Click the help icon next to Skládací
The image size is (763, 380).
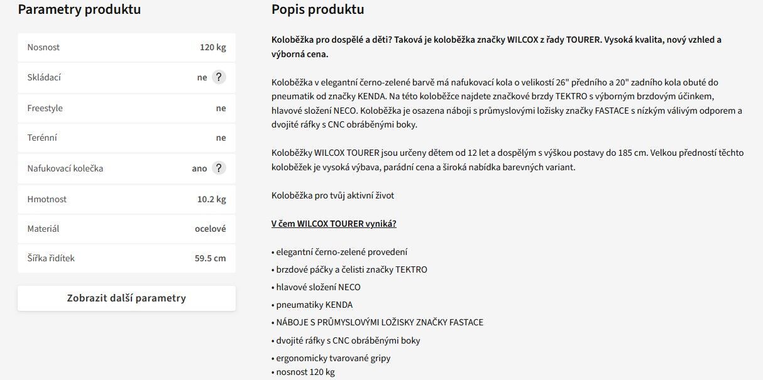(218, 77)
